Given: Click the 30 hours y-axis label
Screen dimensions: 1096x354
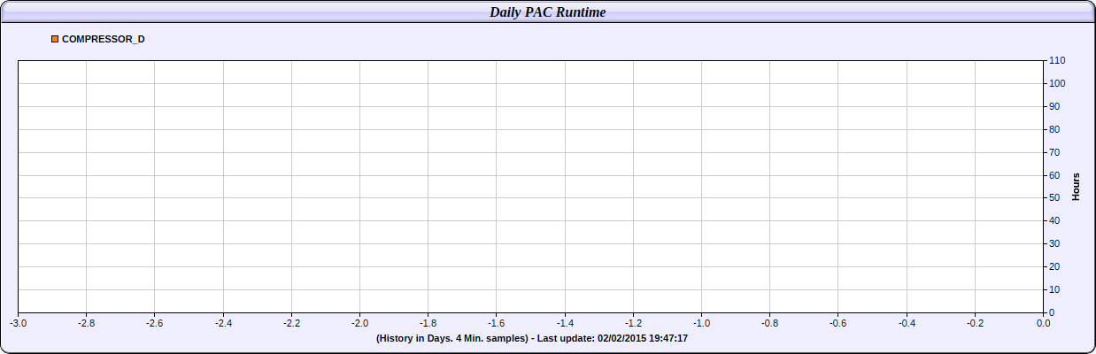Looking at the screenshot, I should 1054,243.
